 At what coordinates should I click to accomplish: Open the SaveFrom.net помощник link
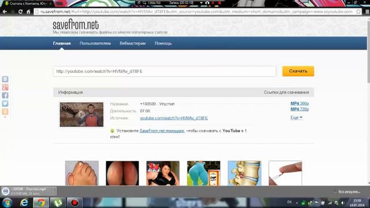pyautogui.click(x=162, y=131)
